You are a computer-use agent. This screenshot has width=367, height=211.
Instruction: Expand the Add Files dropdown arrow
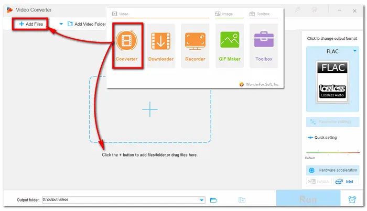pyautogui.click(x=61, y=24)
